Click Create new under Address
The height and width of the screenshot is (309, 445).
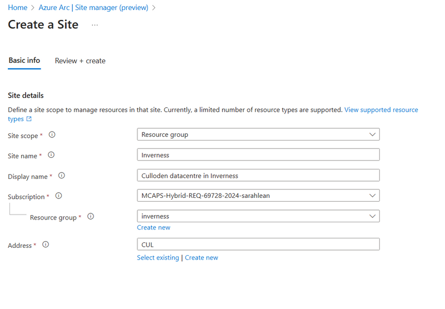(x=201, y=258)
